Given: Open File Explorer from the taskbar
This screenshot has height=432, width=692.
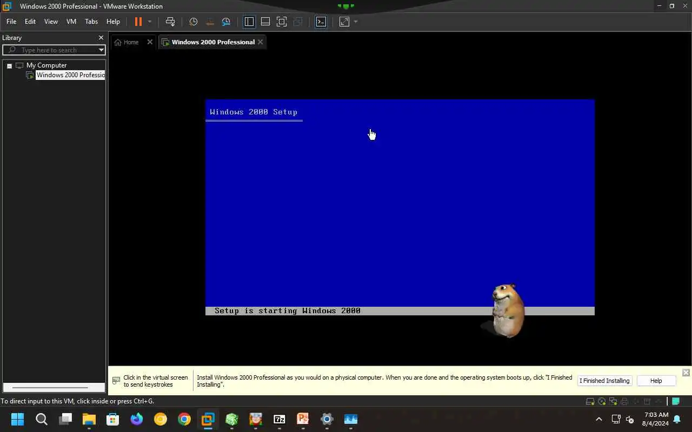Looking at the screenshot, I should 89,419.
